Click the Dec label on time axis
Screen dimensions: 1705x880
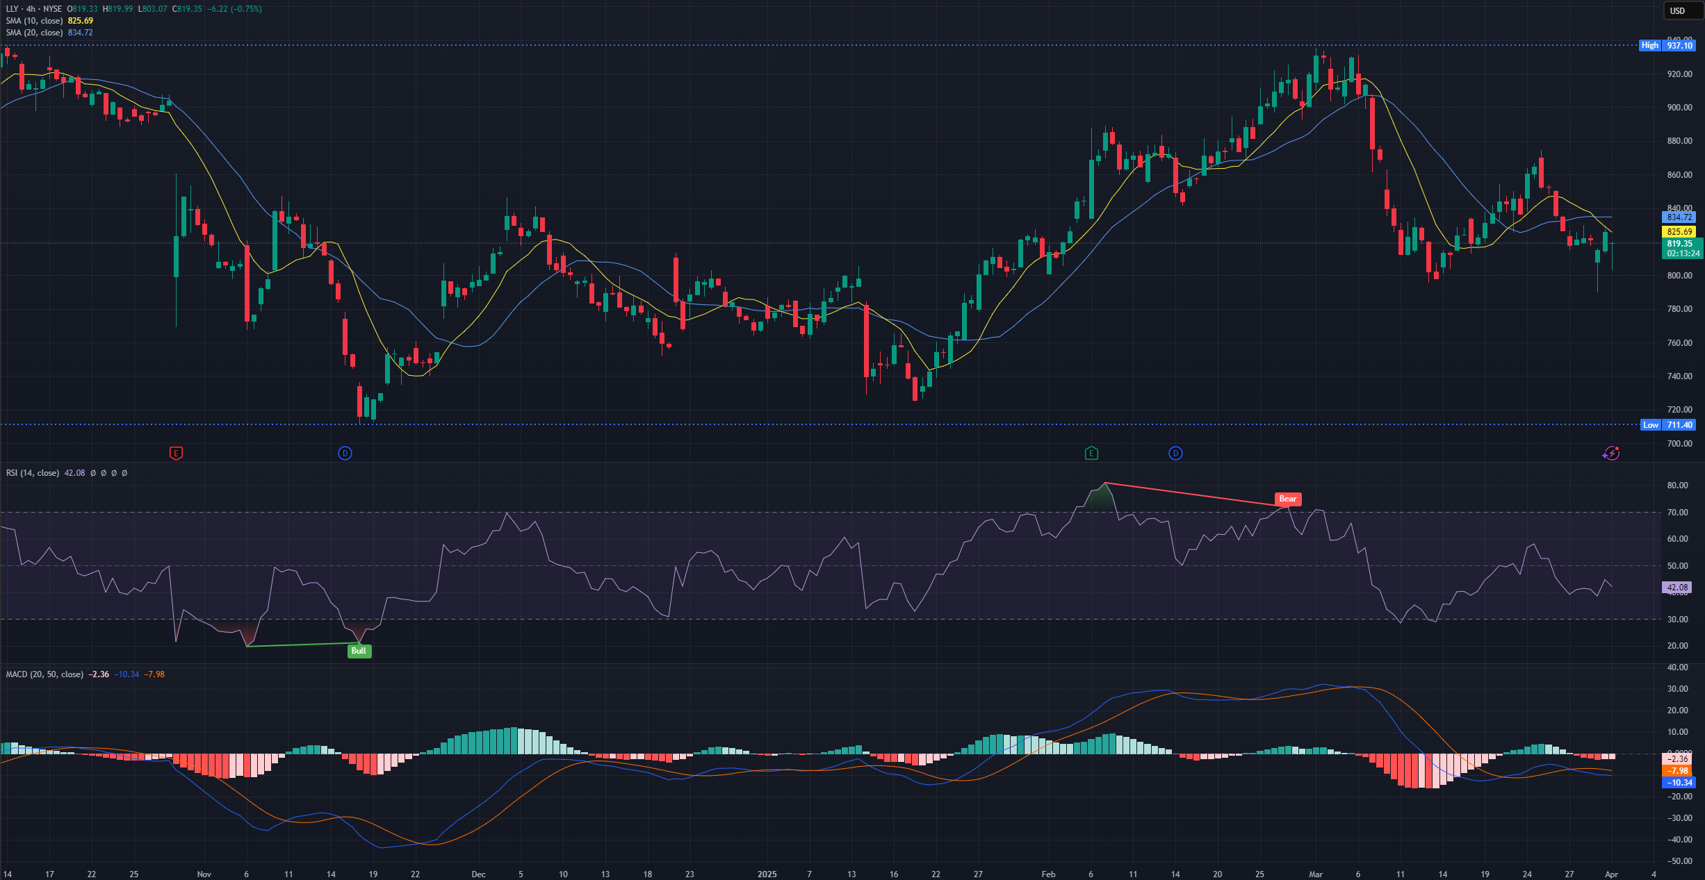click(478, 874)
